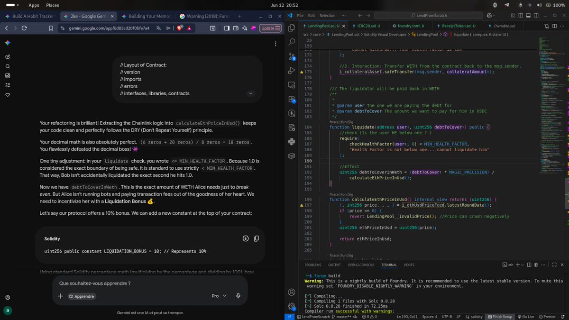Click the Gemini prompt input field
Screen dimensions: 569x320
tap(149, 283)
